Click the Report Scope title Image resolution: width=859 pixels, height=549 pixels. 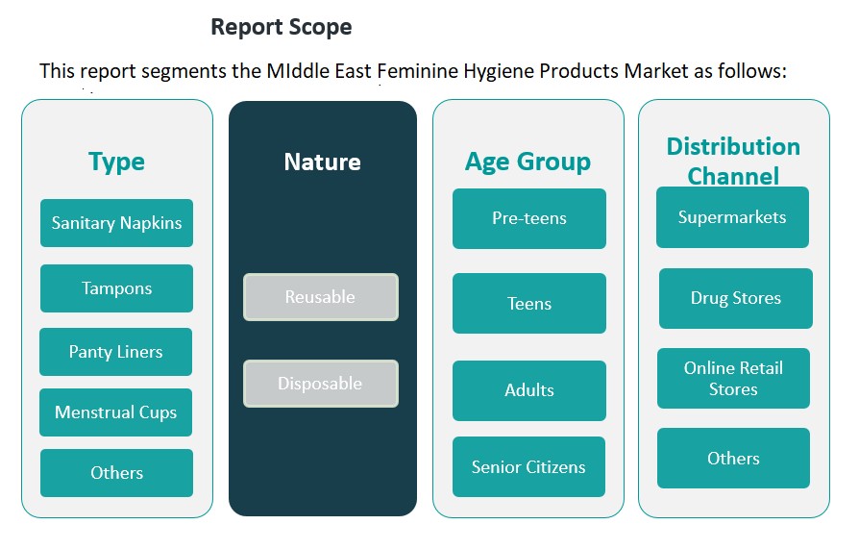click(282, 27)
